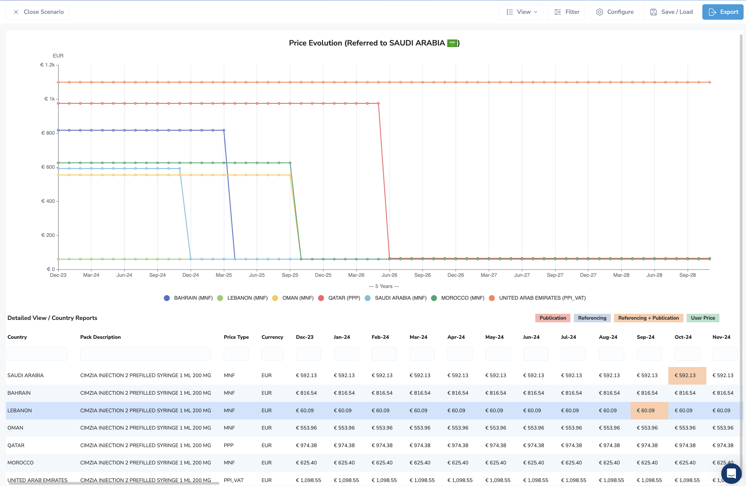This screenshot has width=746, height=486.
Task: Click the horizontal table scrollbar
Action: tap(114, 484)
